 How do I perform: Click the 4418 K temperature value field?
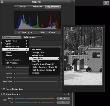click(63, 98)
